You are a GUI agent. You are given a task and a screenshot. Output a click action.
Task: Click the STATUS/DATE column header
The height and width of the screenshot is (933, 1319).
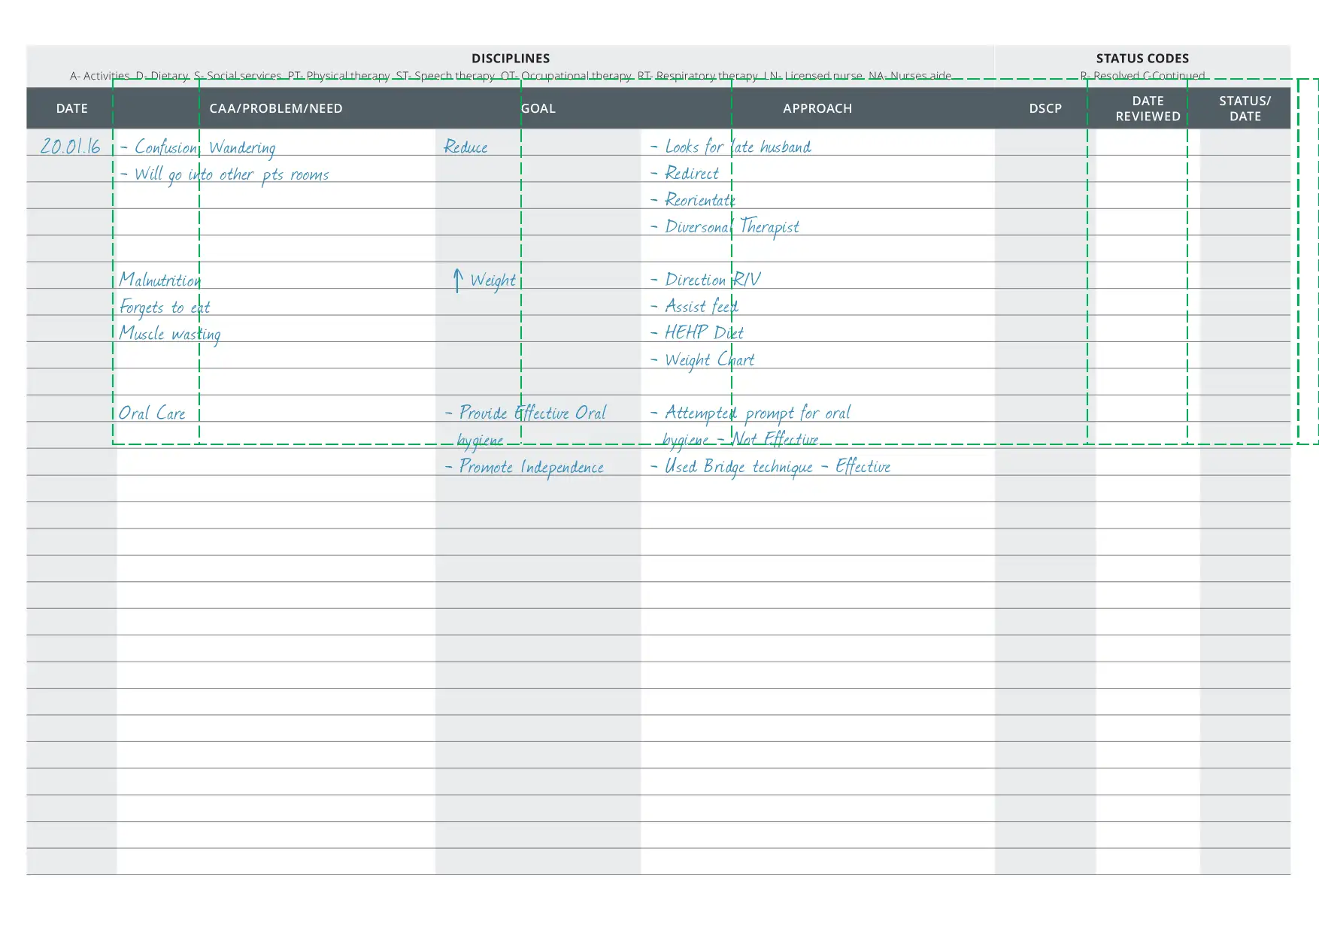pos(1245,108)
